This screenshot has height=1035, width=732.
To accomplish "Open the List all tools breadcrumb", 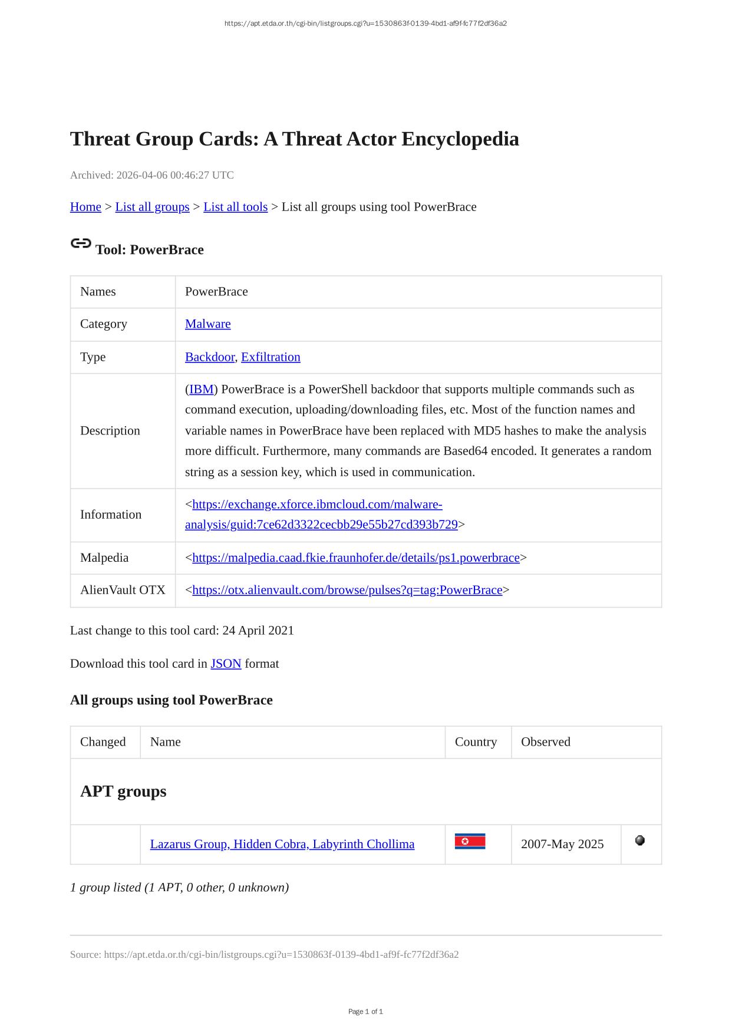I will [235, 207].
